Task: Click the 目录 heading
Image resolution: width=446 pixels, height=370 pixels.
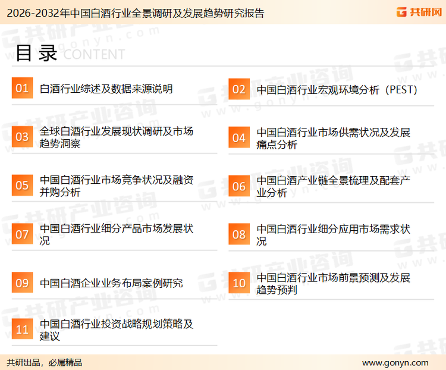Action: (36, 53)
